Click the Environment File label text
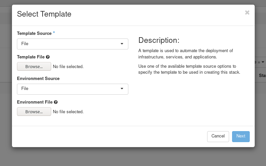Image resolution: width=266 pixels, height=166 pixels. (x=35, y=102)
